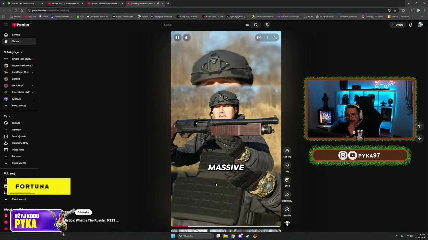Open the tab search dropdown arrow
Viewport: 428px width, 240px height.
3,3
